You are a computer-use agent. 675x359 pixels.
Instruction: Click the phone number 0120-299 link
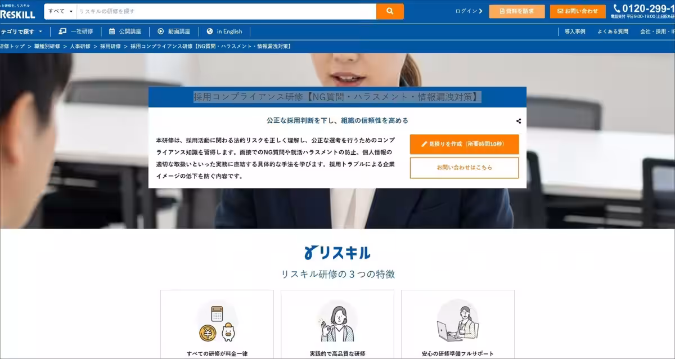pyautogui.click(x=644, y=8)
